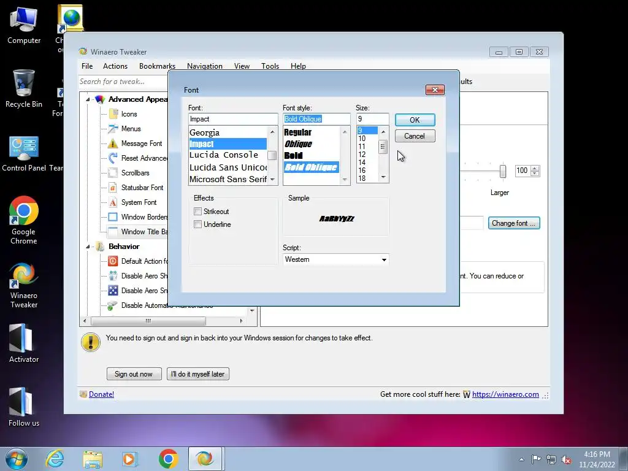Screen dimensions: 628x471
Task: Click the Window Borders icon
Action: click(x=113, y=217)
